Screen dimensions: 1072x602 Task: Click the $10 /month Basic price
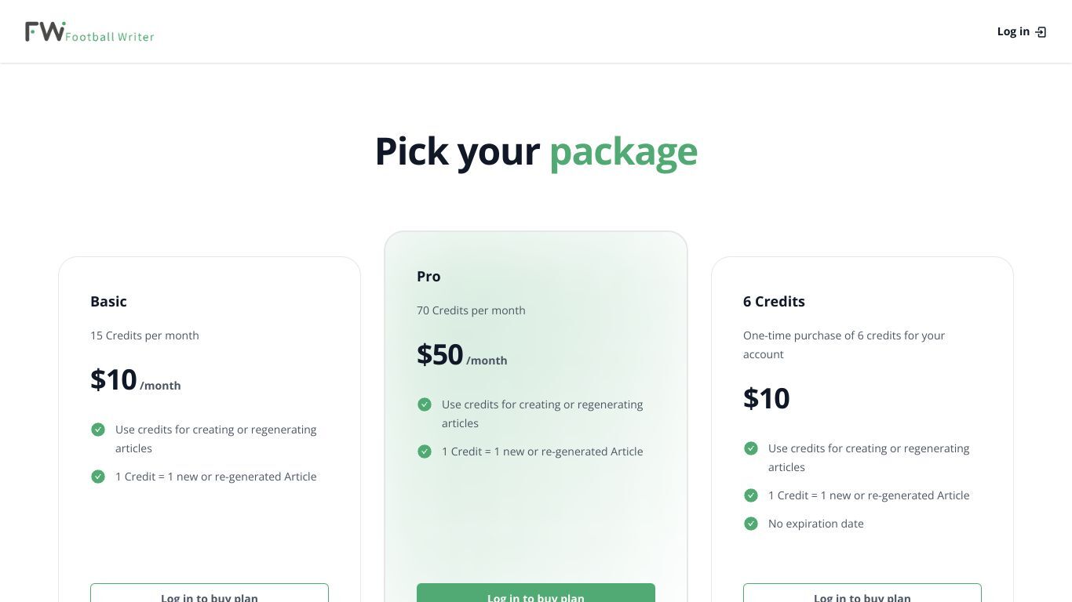coord(136,380)
